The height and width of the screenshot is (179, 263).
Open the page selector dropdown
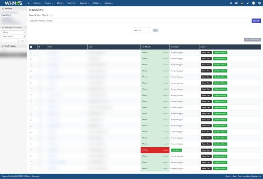tap(142, 30)
